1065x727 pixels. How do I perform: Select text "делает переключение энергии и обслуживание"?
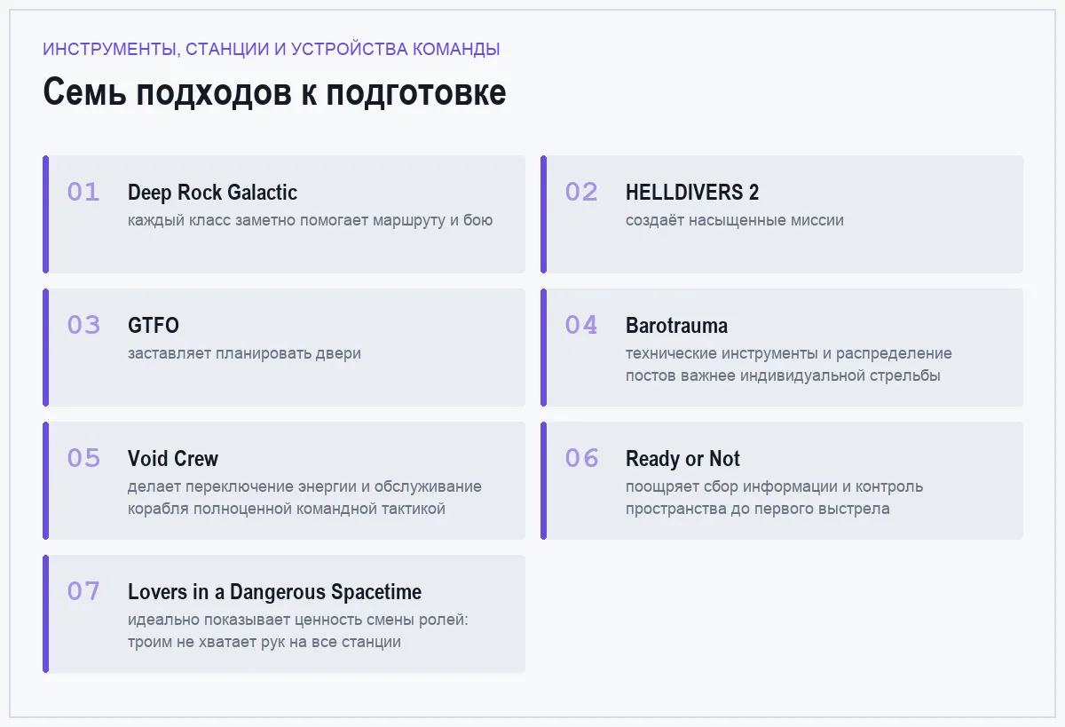pyautogui.click(x=304, y=486)
